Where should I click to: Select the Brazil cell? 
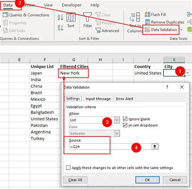point(45,93)
